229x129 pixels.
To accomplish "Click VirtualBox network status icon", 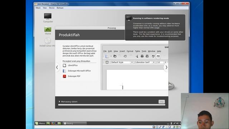I will pos(163,127).
